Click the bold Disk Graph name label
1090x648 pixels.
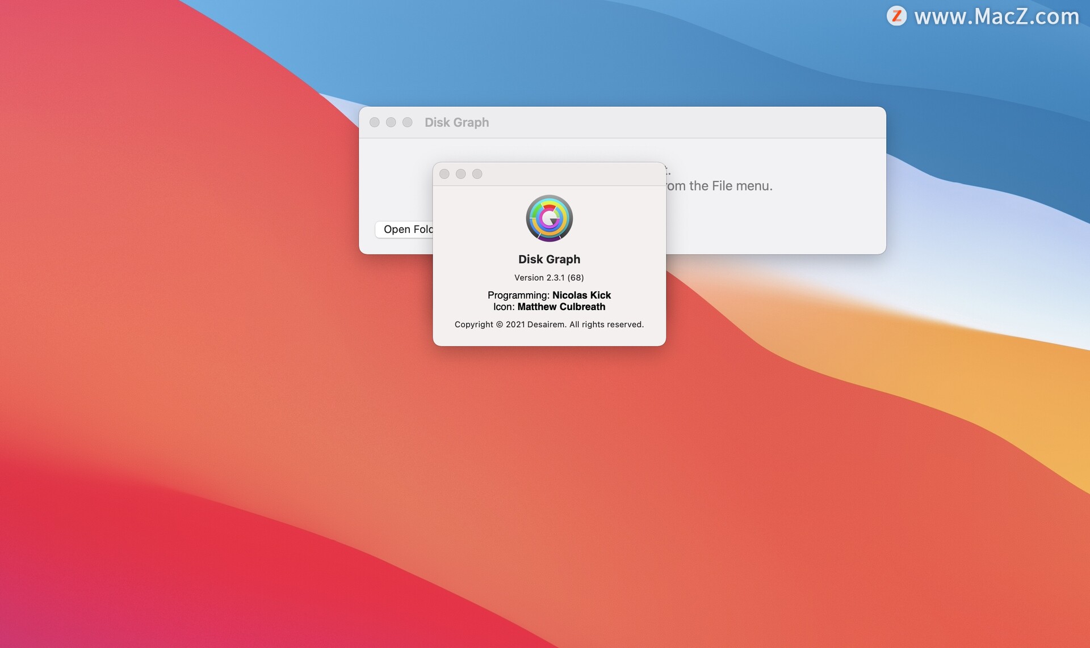pos(549,259)
